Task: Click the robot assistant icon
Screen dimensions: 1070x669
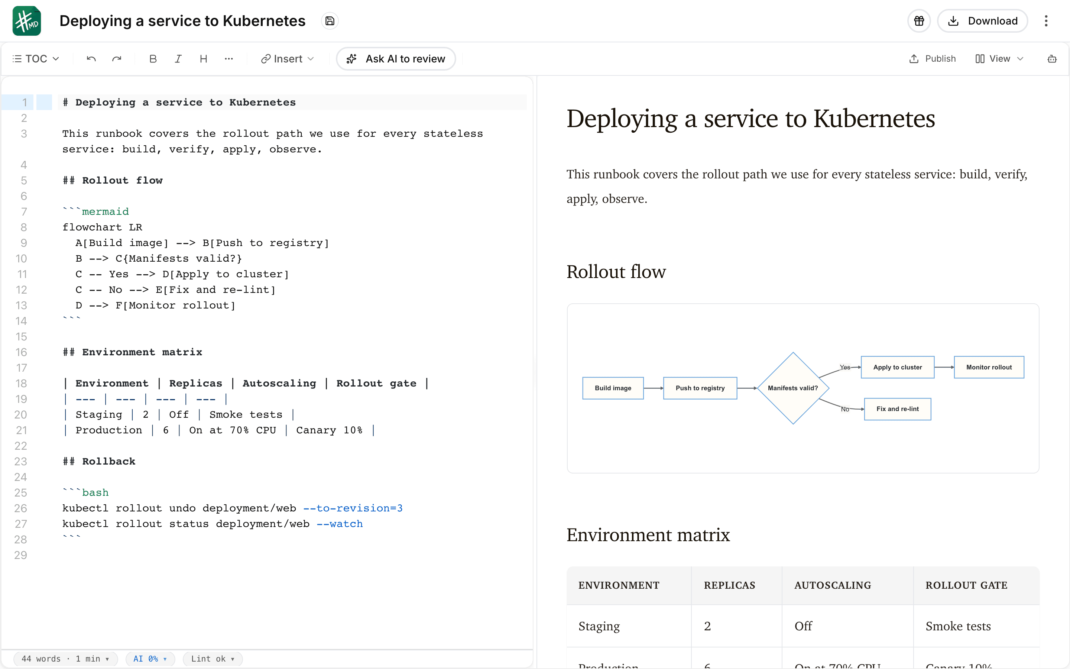Action: 1052,59
